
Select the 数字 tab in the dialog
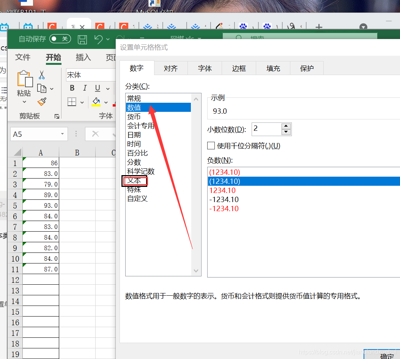click(x=137, y=68)
